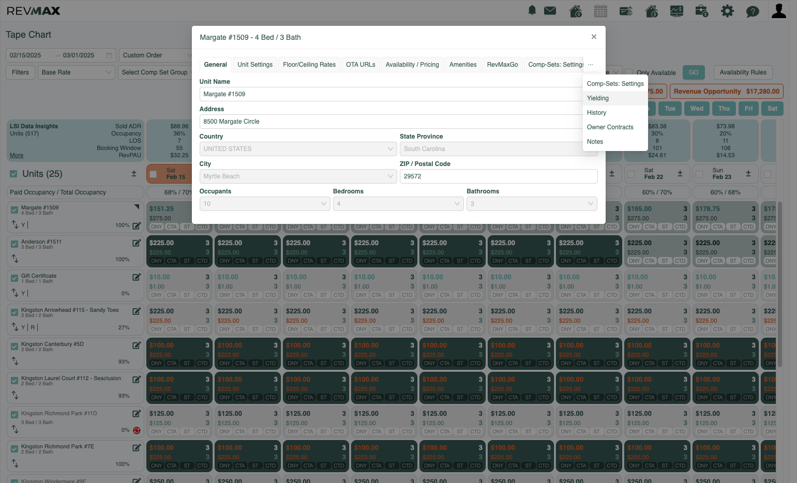
Task: Open the monitor revenue chart icon
Action: 676,10
